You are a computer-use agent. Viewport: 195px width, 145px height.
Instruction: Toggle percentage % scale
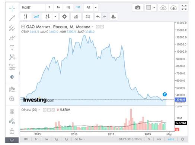(x=149, y=139)
